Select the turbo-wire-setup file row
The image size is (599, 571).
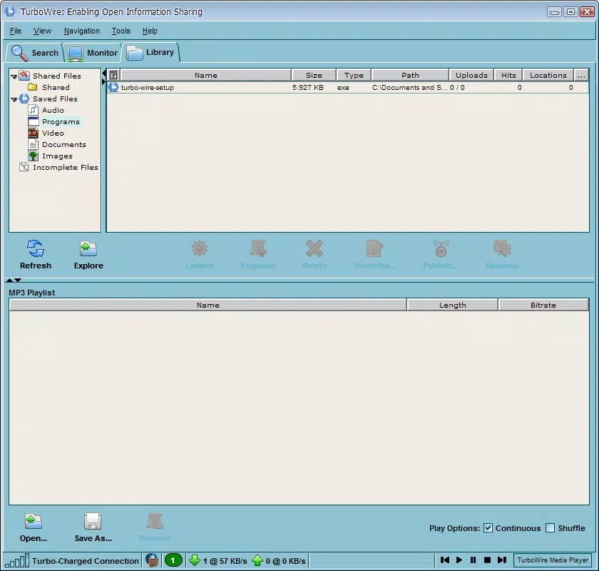[348, 87]
